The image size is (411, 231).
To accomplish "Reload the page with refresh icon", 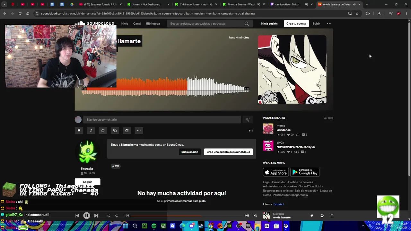I will (20, 13).
